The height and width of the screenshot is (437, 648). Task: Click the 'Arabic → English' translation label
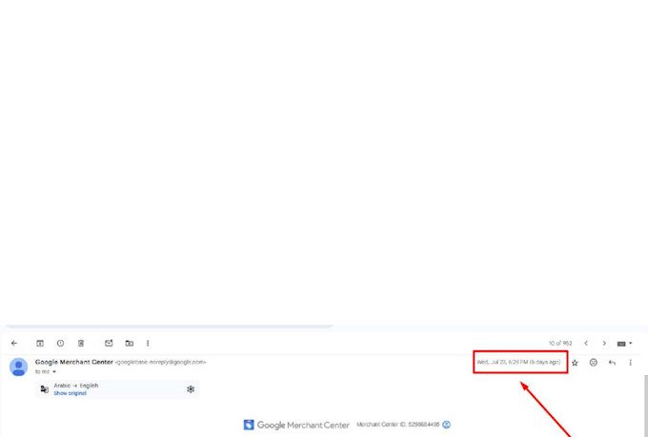76,386
